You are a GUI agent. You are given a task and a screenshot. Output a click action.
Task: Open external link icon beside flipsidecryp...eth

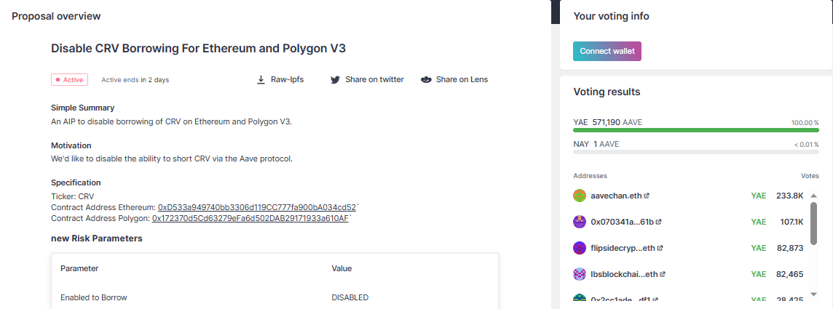pyautogui.click(x=660, y=248)
